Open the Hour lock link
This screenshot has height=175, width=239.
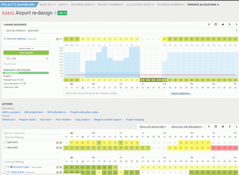pyautogui.click(x=46, y=119)
